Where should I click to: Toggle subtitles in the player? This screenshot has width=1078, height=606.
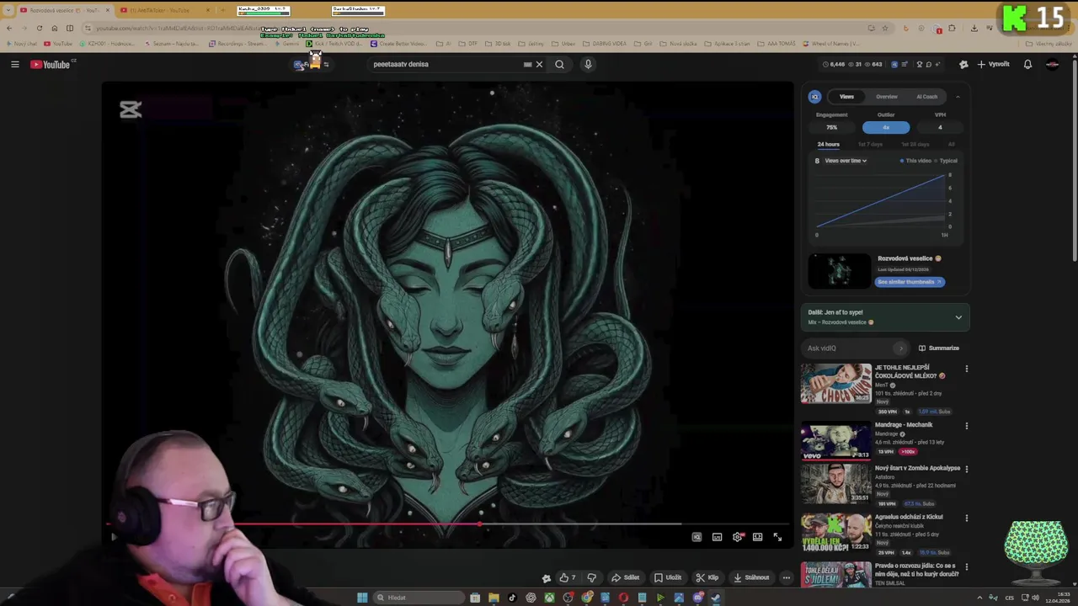coord(717,537)
